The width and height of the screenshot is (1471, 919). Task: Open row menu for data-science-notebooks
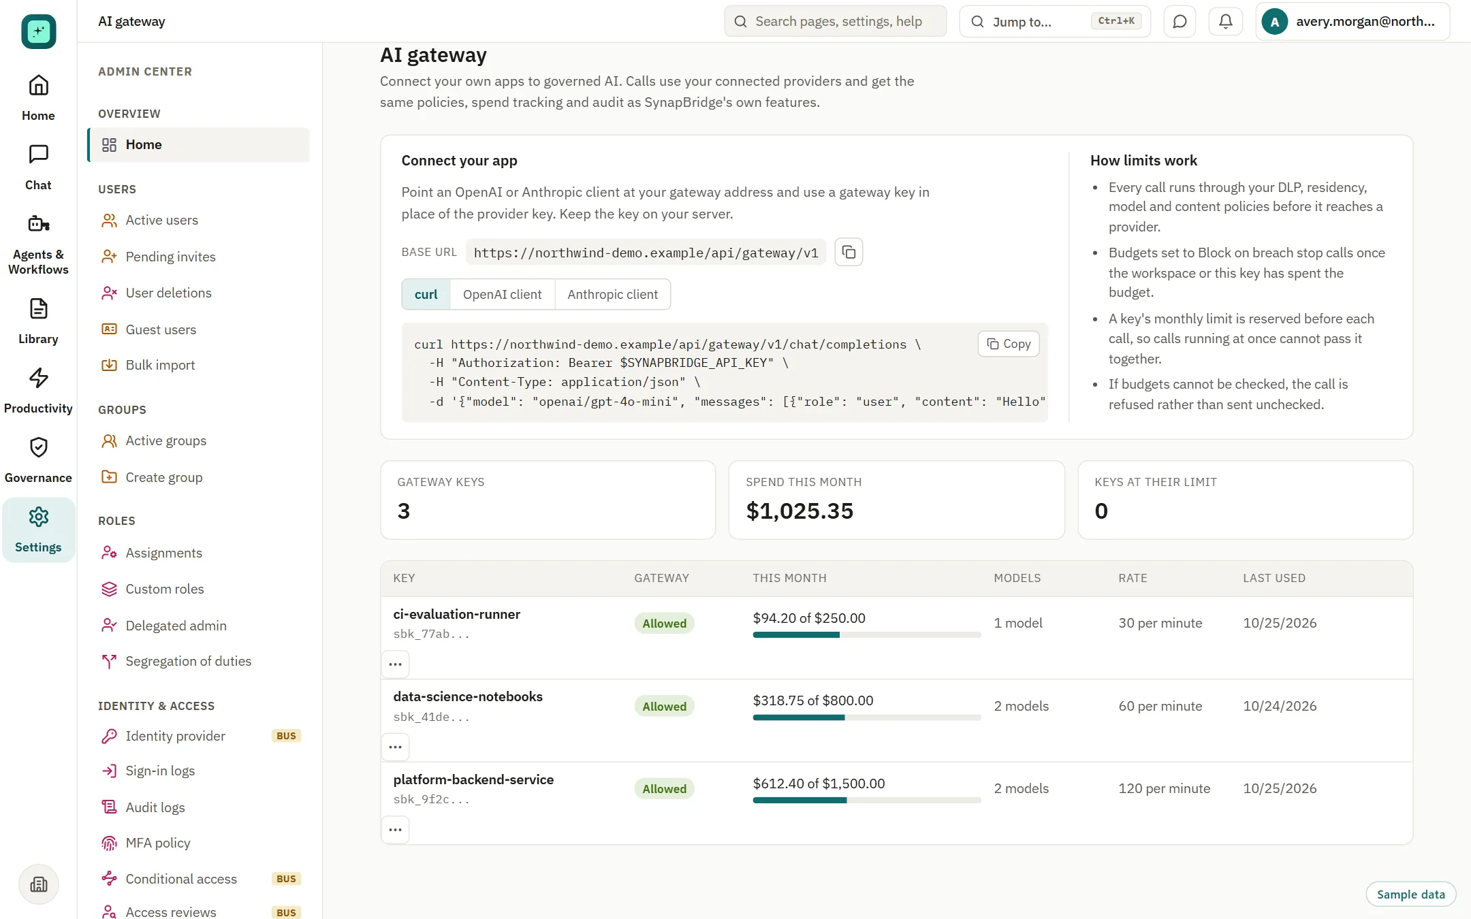[x=395, y=747]
